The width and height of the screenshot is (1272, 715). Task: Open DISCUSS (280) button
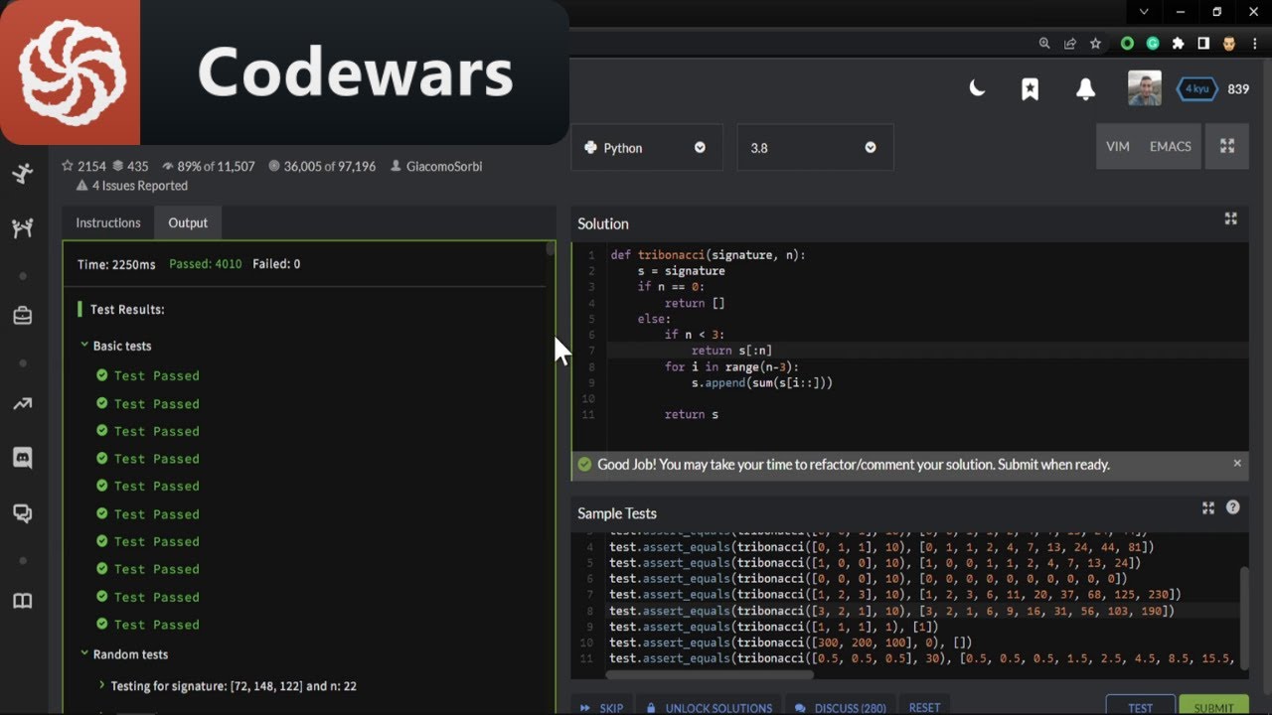coord(841,707)
